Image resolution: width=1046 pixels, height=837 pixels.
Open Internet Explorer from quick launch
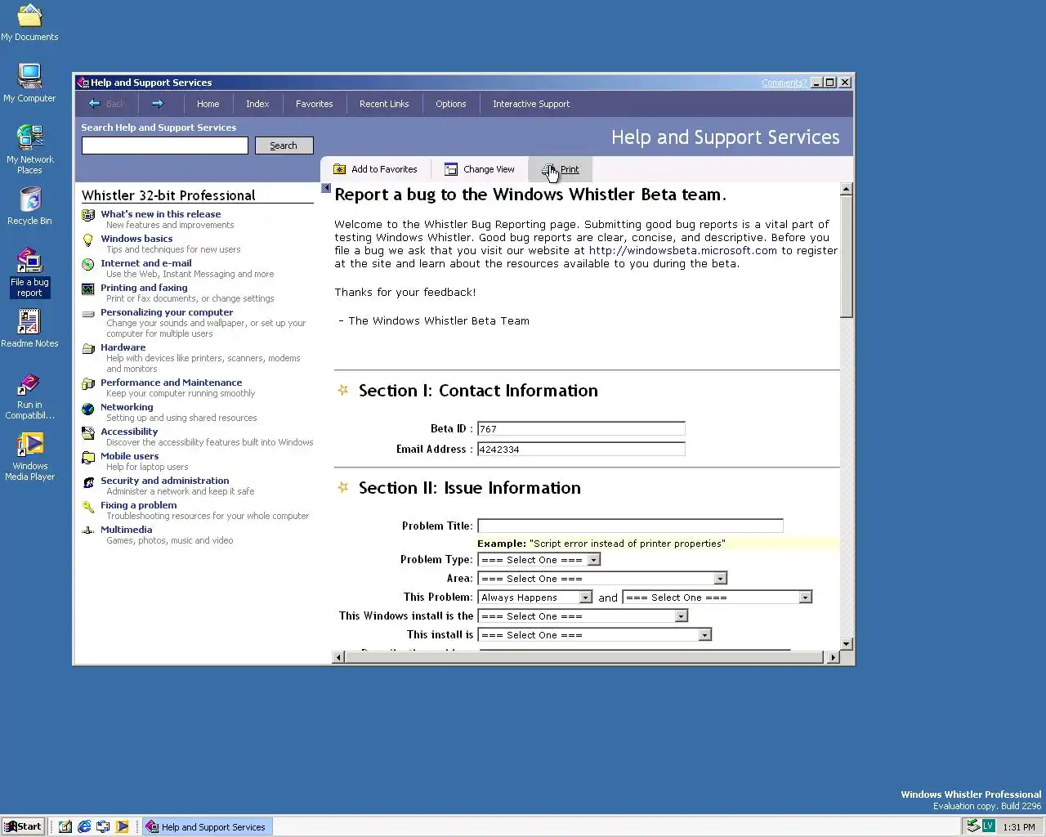click(84, 826)
